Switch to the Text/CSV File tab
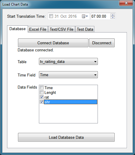135x155 pixels. 62,29
